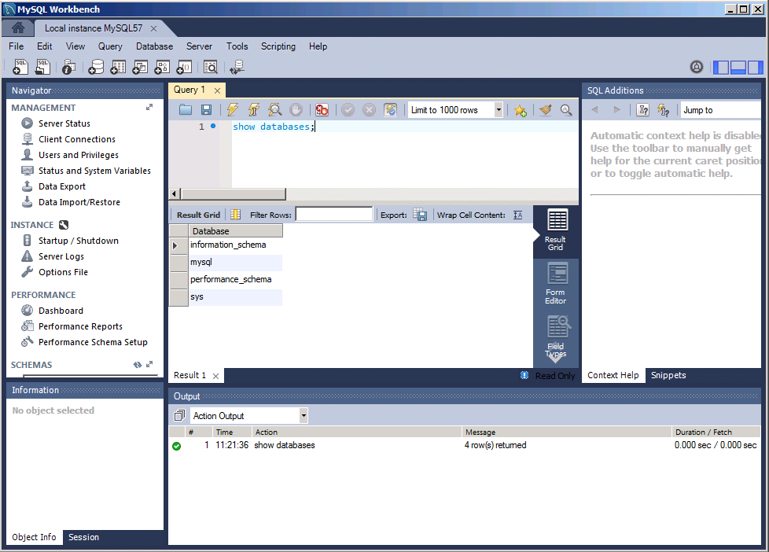Show more result side views chevron

555,359
